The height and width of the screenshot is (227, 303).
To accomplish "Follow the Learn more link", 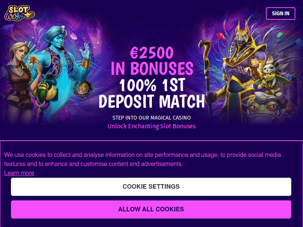I will click(19, 173).
